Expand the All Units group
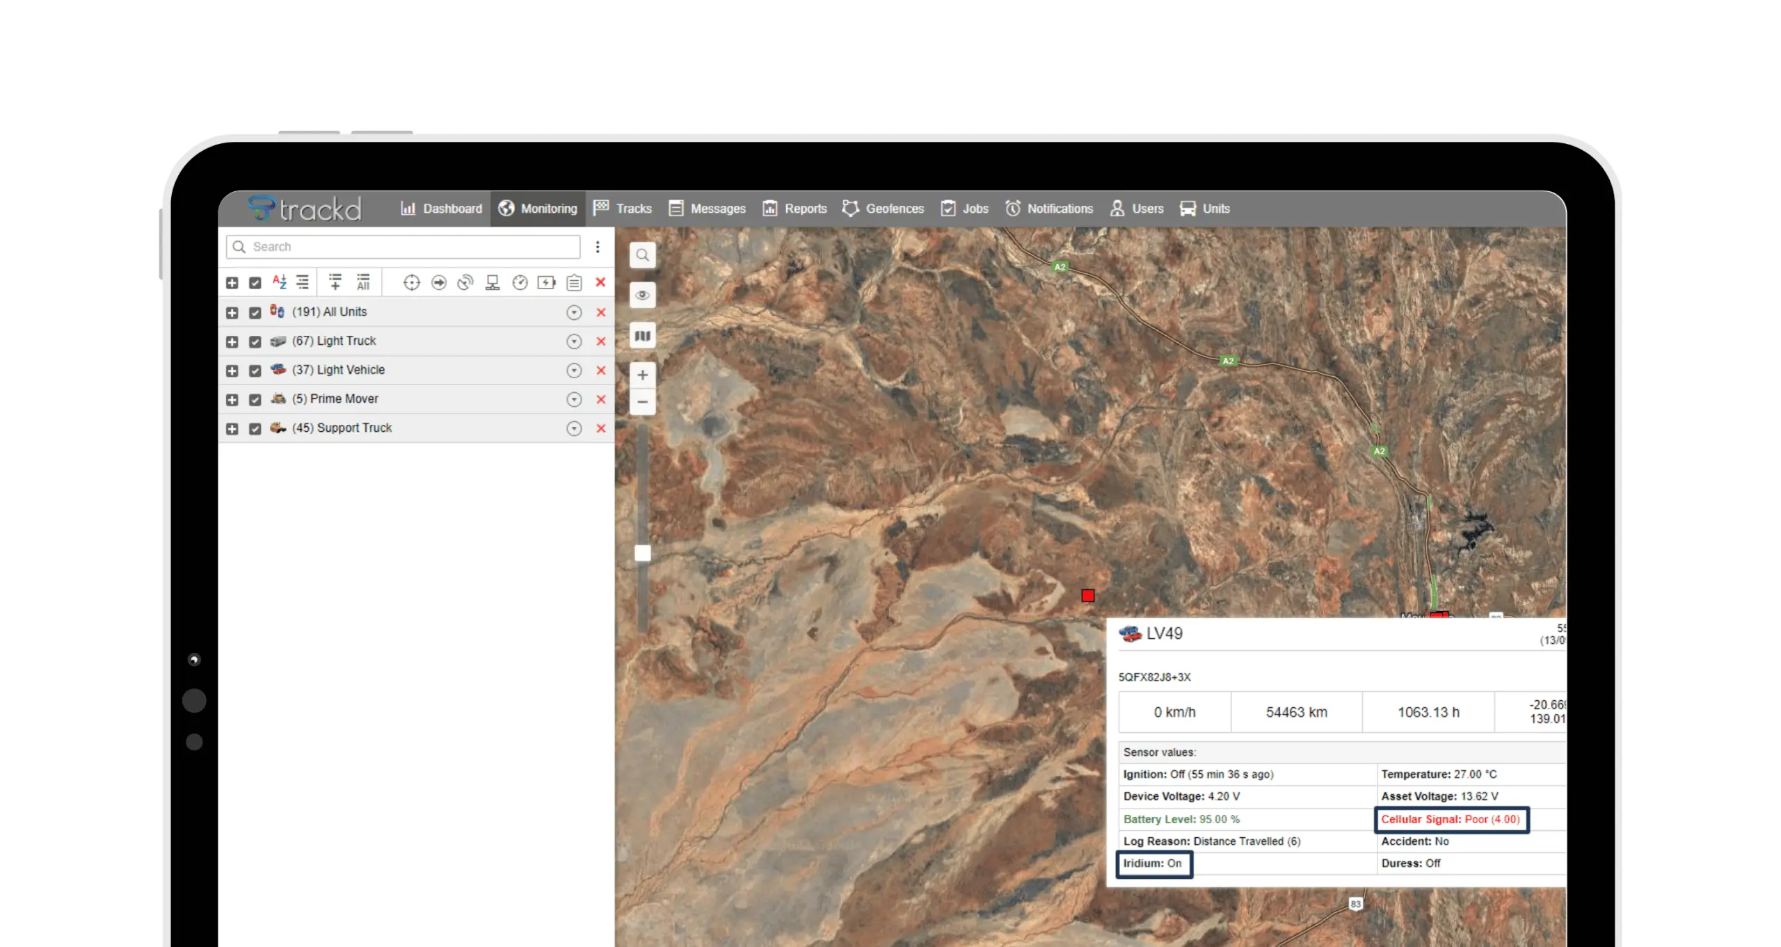1781x947 pixels. 232,313
